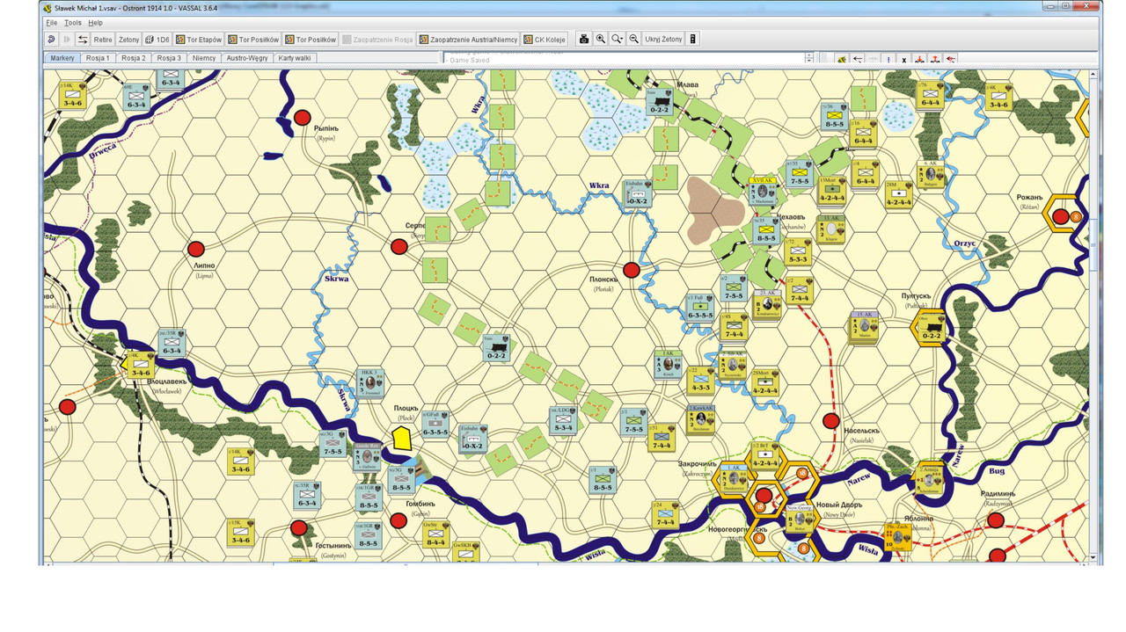
Task: Roll the 1D6 dice button
Action: tap(157, 40)
